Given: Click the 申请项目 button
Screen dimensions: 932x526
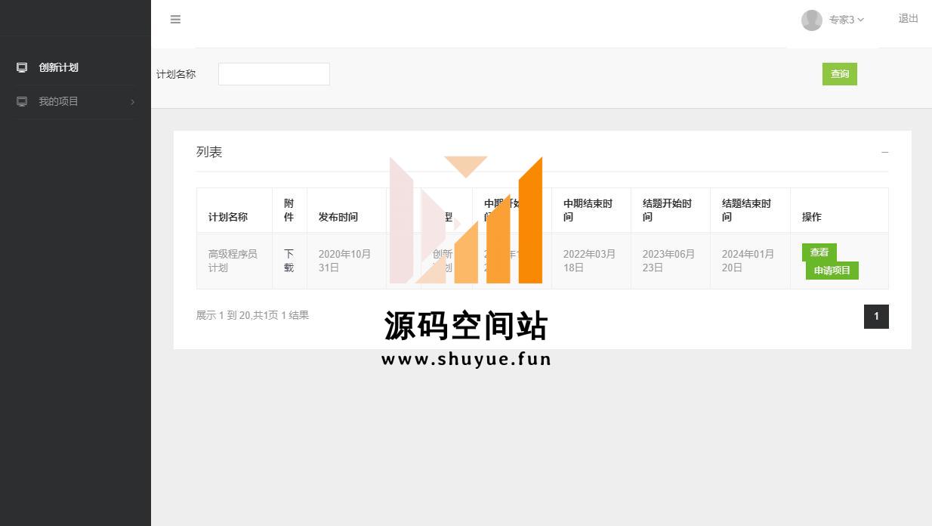Looking at the screenshot, I should [x=832, y=271].
